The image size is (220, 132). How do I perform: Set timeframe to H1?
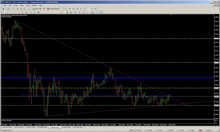81,9
